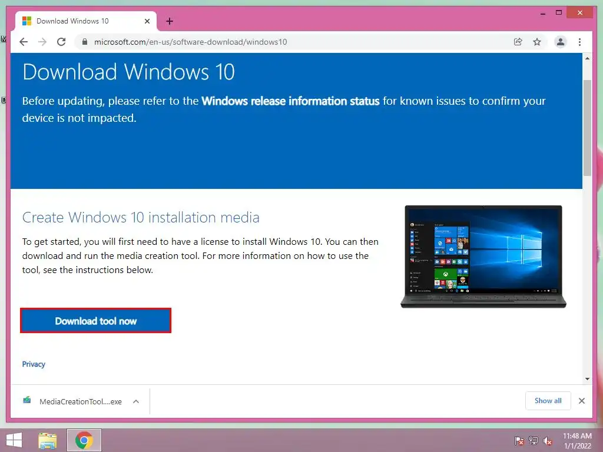Click the network tray icon
The image size is (603, 452).
[x=534, y=441]
